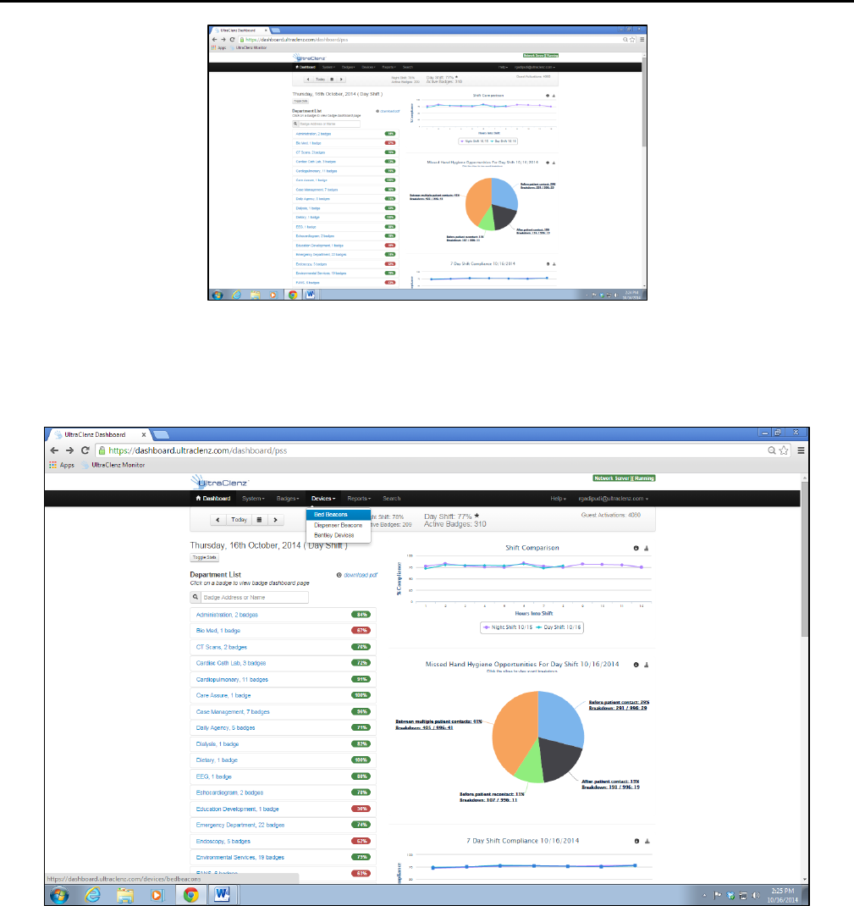Click the Chrome forward arrow in the lower screenshot
Image resolution: width=854 pixels, height=906 pixels.
(70, 450)
